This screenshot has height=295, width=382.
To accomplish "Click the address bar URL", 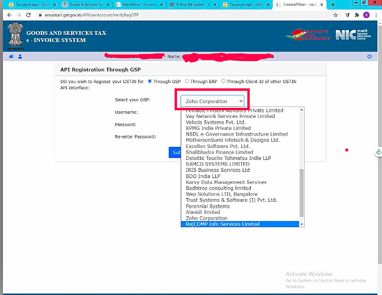I will 92,15.
